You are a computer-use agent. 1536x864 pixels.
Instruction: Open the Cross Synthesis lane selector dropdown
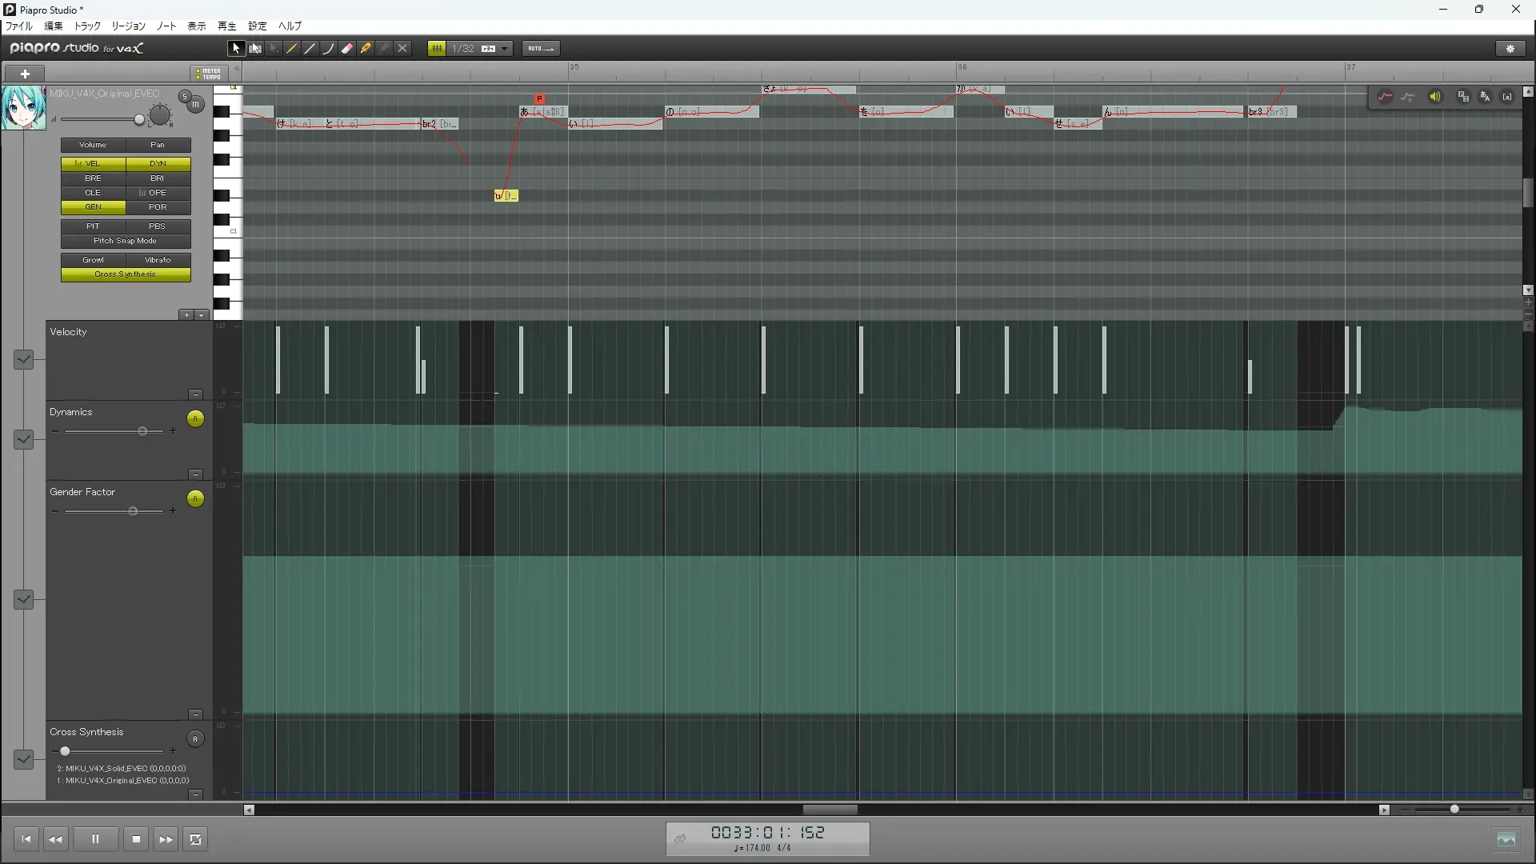click(x=23, y=759)
